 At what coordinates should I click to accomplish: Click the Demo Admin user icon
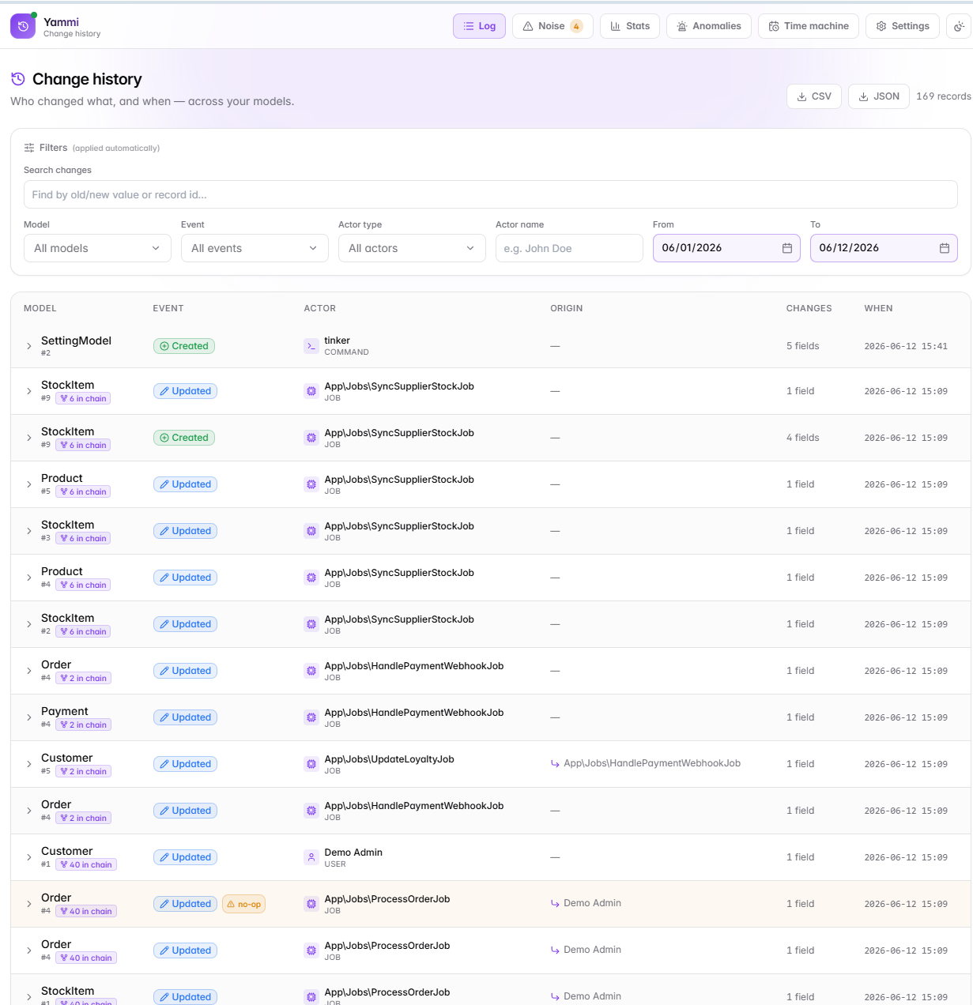point(311,857)
